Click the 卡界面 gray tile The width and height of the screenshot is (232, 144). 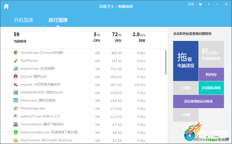[186, 115]
